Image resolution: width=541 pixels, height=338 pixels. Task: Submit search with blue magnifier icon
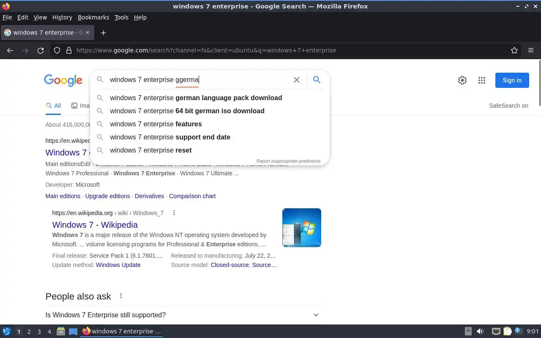[x=317, y=79]
